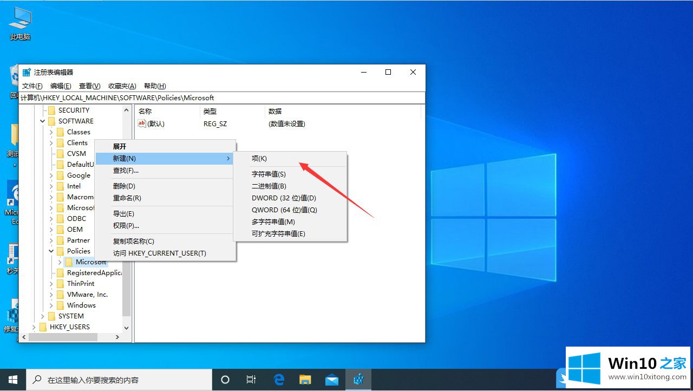This screenshot has width=693, height=391.
Task: Choose 复制项名称(C) in context menu
Action: point(166,242)
